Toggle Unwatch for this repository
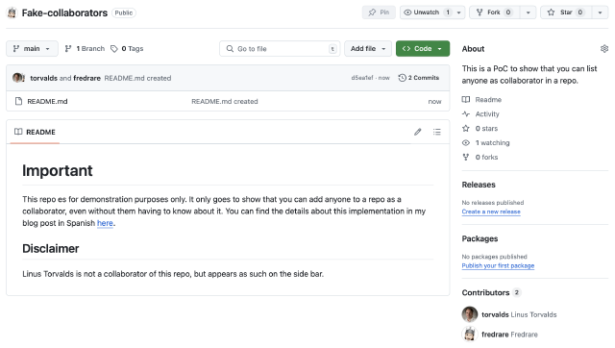Viewport: 615px width, 348px height. click(x=427, y=12)
